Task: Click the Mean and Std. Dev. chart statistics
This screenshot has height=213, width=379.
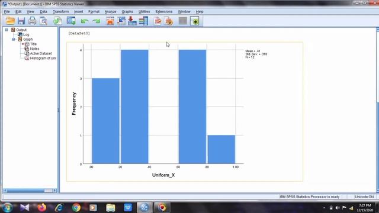Action: tap(256, 54)
